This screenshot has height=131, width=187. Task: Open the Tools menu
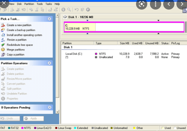click(x=40, y=4)
